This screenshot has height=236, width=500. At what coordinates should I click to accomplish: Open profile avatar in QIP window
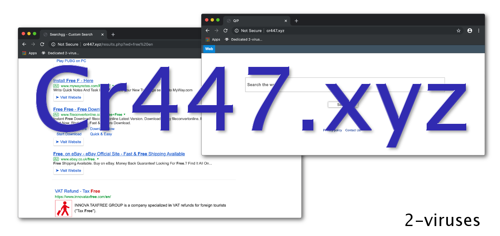coord(470,30)
